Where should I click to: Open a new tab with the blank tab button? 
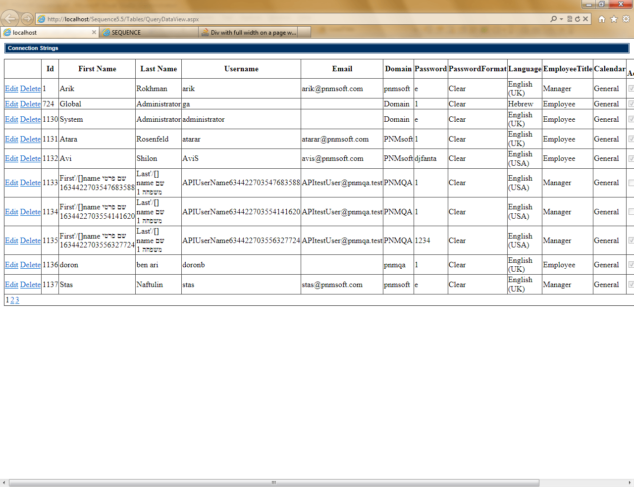point(304,32)
